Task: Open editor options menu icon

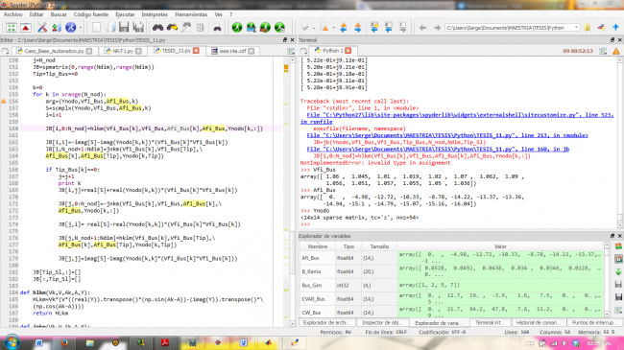Action: [x=291, y=51]
